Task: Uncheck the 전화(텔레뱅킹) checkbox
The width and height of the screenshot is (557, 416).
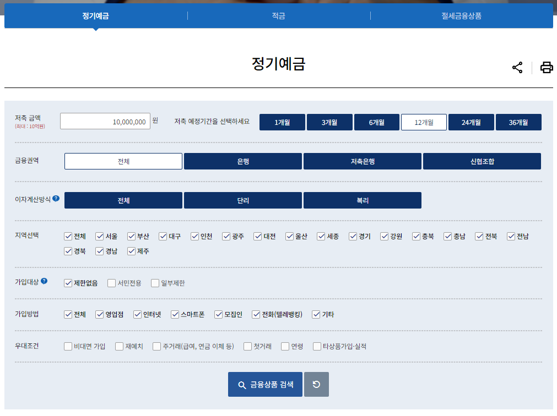Action: click(x=256, y=315)
